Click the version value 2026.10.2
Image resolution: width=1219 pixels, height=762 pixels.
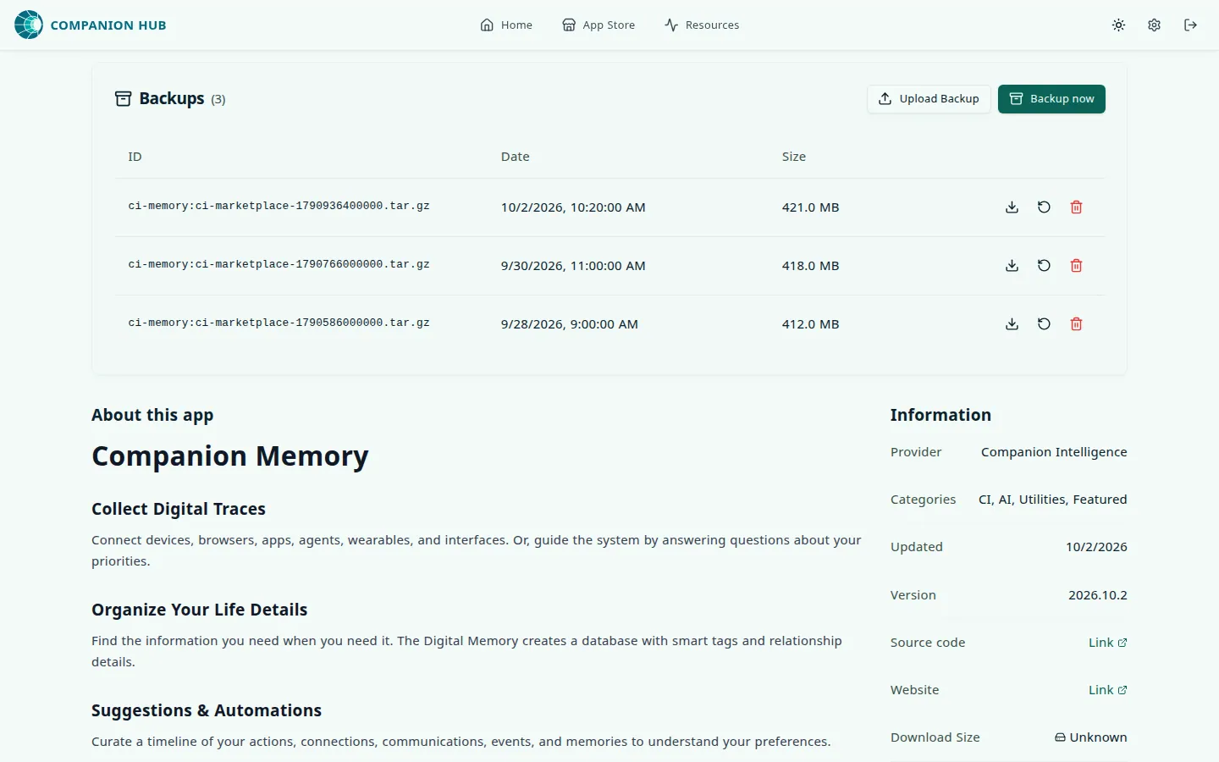coord(1097,595)
